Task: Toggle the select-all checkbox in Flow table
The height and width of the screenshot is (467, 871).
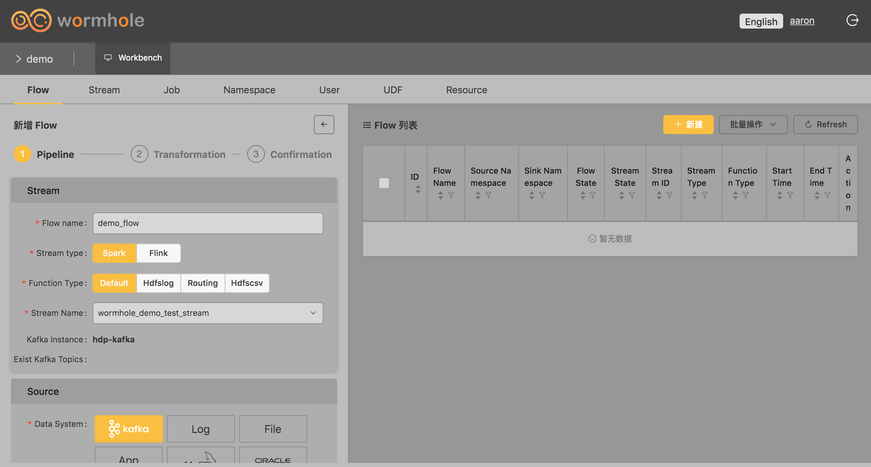Action: click(x=384, y=183)
